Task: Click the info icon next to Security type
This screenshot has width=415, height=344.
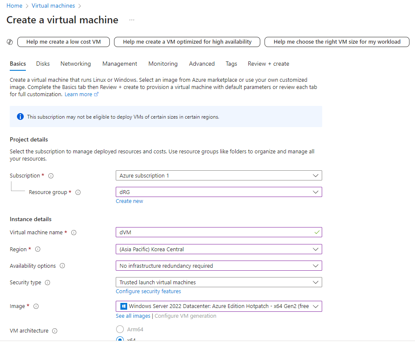Action: 47,283
